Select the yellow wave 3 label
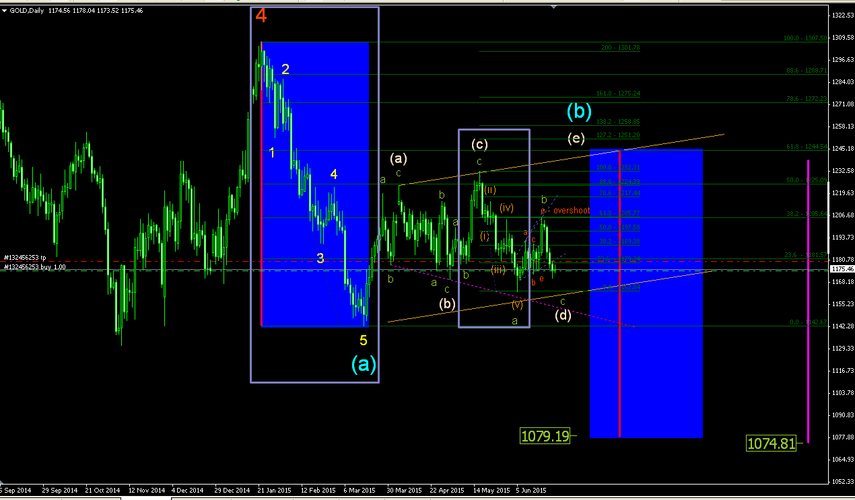855x500 pixels. pos(320,258)
